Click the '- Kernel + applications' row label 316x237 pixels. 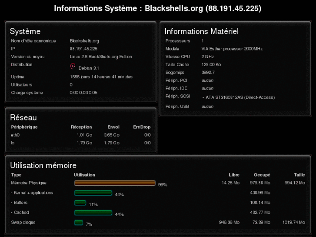pos(32,193)
